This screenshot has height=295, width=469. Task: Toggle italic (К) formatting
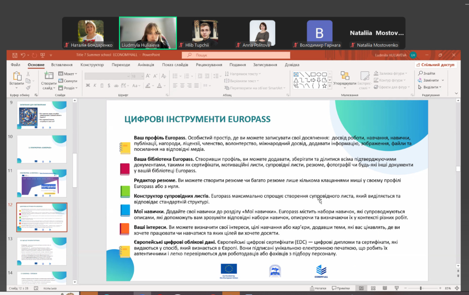[95, 86]
